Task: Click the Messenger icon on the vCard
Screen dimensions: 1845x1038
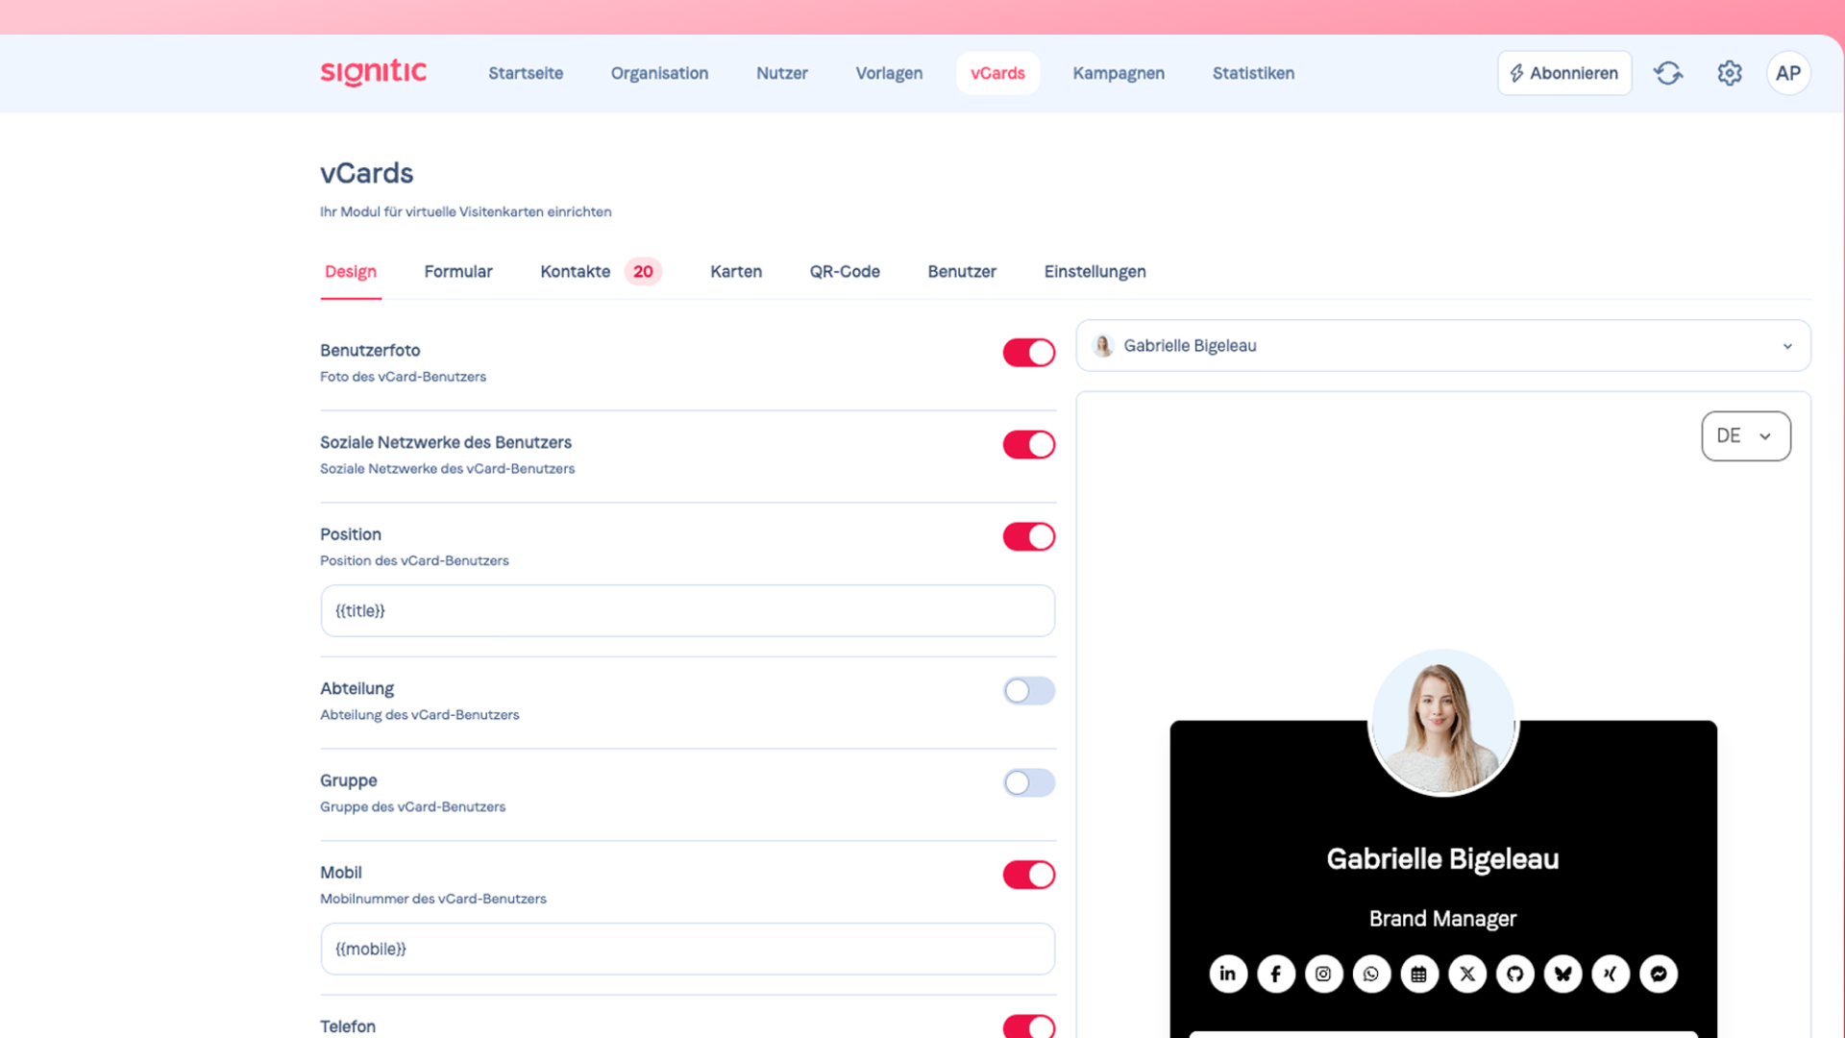Action: click(1659, 974)
